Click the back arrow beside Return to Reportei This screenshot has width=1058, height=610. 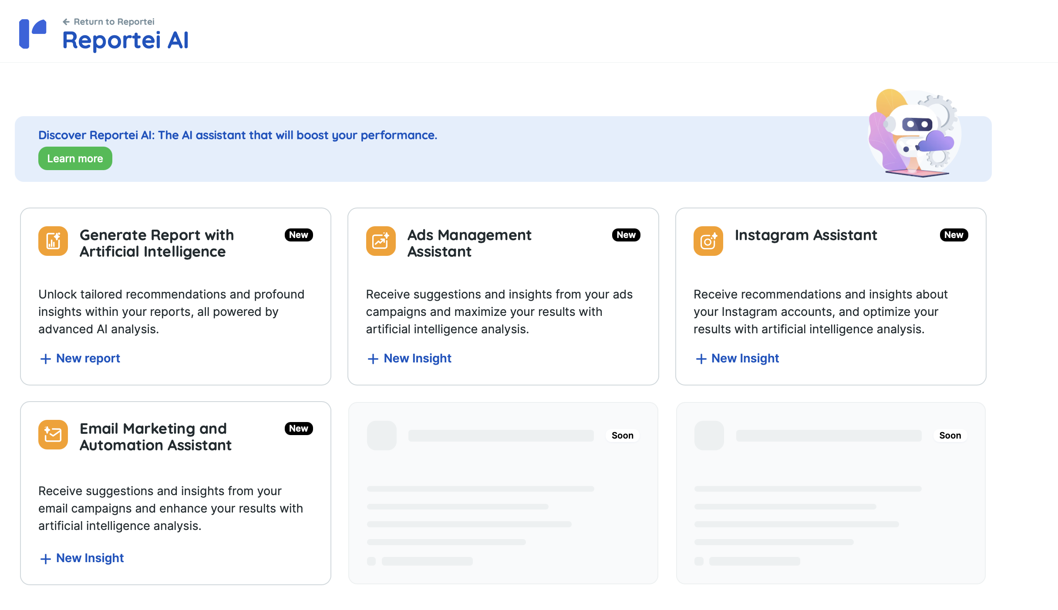66,22
